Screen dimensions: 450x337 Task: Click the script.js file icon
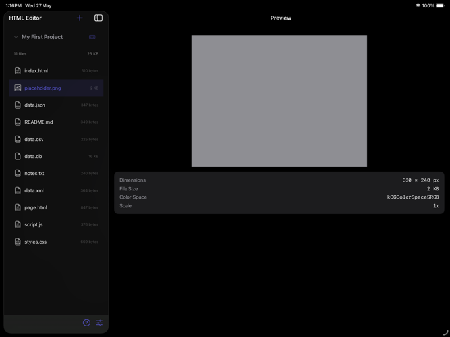click(18, 224)
